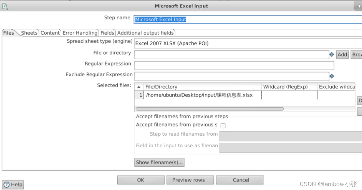Confirm with the OK button

[x=141, y=180]
